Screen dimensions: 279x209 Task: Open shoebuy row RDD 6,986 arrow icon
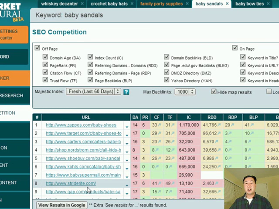click(x=216, y=158)
